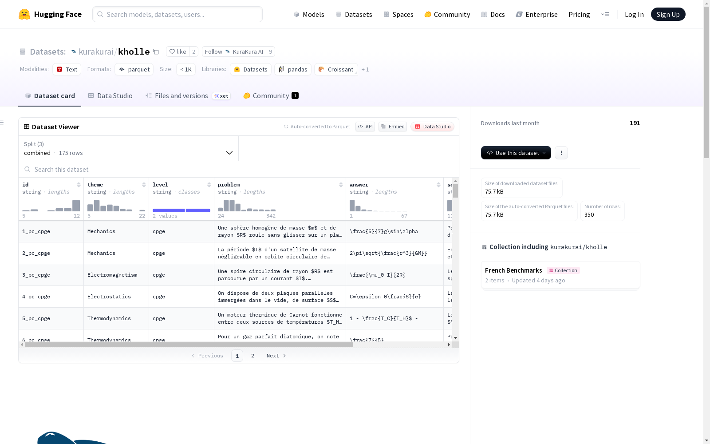This screenshot has width=710, height=444.
Task: Click the level classes distribution bar
Action: tap(181, 210)
